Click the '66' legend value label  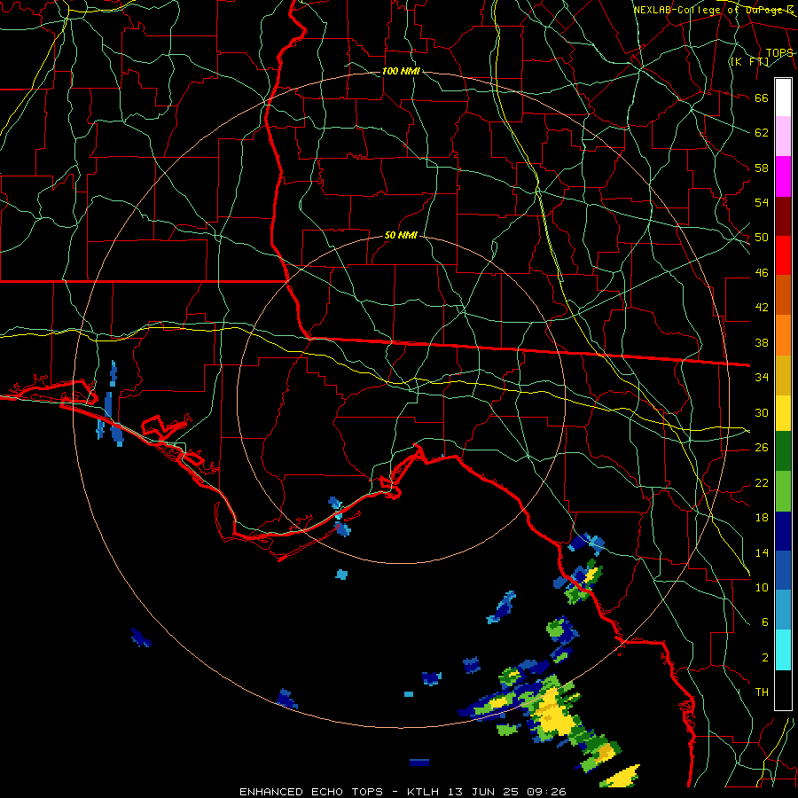pyautogui.click(x=762, y=98)
